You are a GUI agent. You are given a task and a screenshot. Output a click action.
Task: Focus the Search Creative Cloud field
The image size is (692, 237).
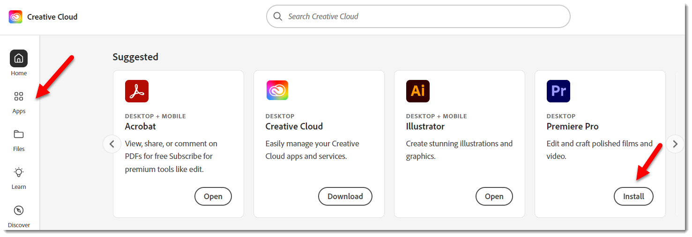[418, 16]
